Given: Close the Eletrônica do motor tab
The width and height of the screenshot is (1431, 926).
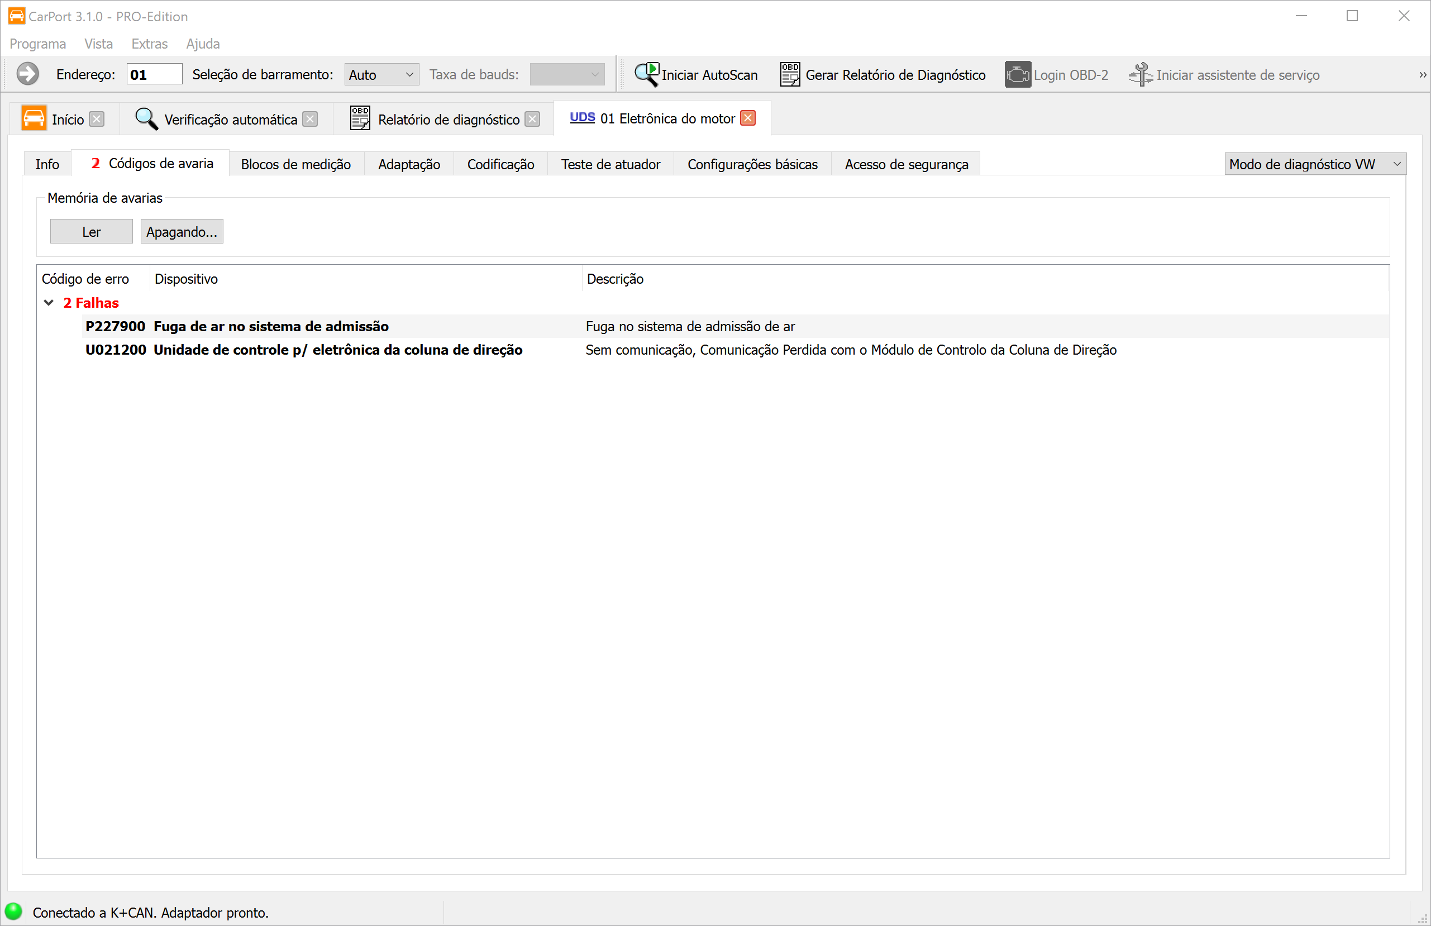Looking at the screenshot, I should pos(748,118).
